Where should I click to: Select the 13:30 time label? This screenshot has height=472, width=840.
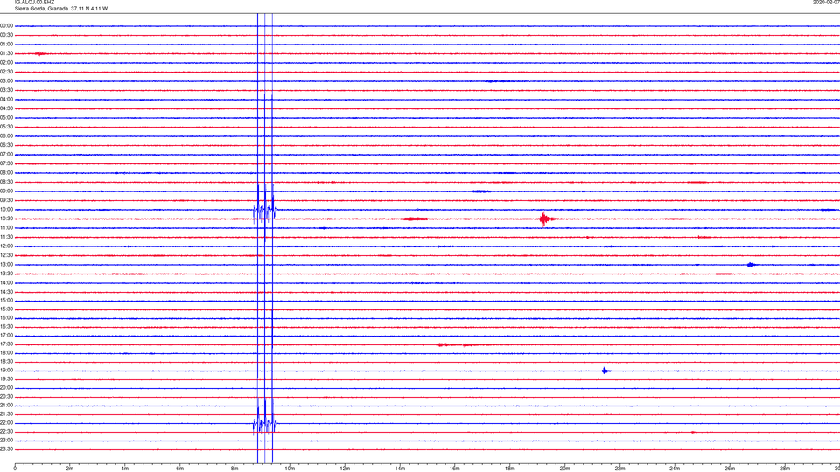[6, 274]
